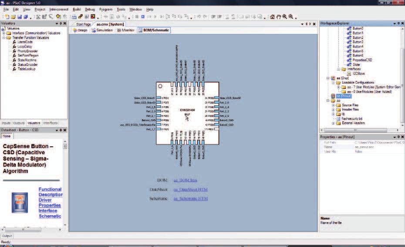
Task: Click the Save toolbar icon
Action: [19, 17]
